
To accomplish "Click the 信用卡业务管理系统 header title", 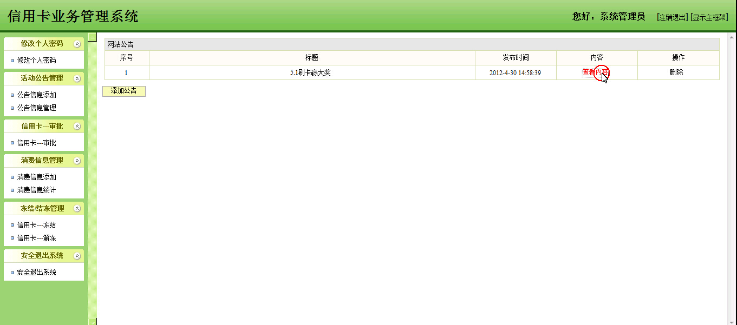I will [x=73, y=16].
